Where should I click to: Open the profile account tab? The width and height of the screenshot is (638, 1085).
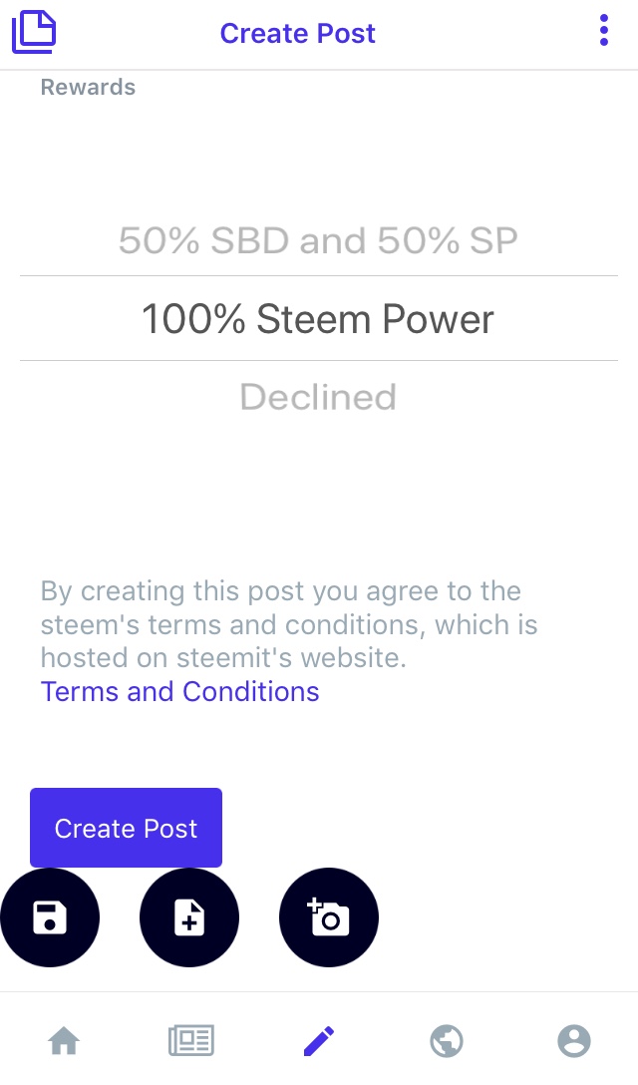pyautogui.click(x=574, y=1041)
